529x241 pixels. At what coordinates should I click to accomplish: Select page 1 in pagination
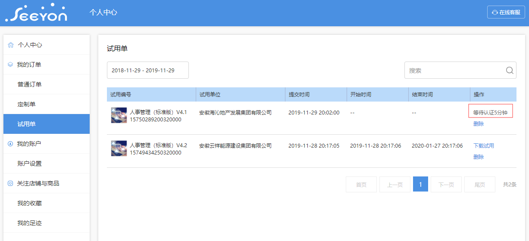(420, 185)
